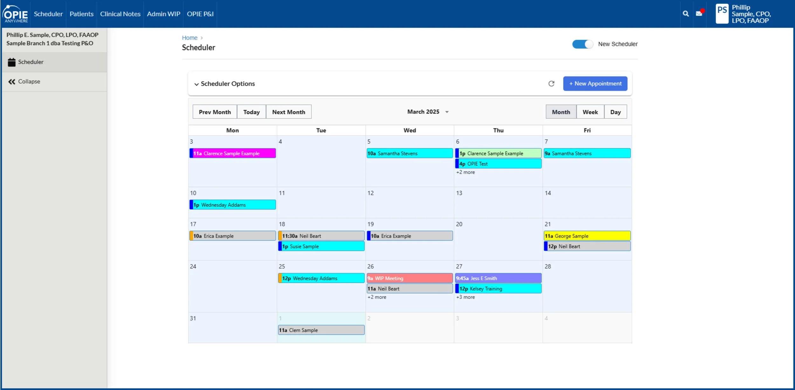Click the Scheduler calendar sidebar icon
This screenshot has width=795, height=390.
pos(12,62)
